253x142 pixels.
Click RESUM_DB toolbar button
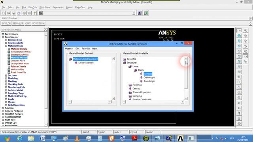click(x=18, y=23)
